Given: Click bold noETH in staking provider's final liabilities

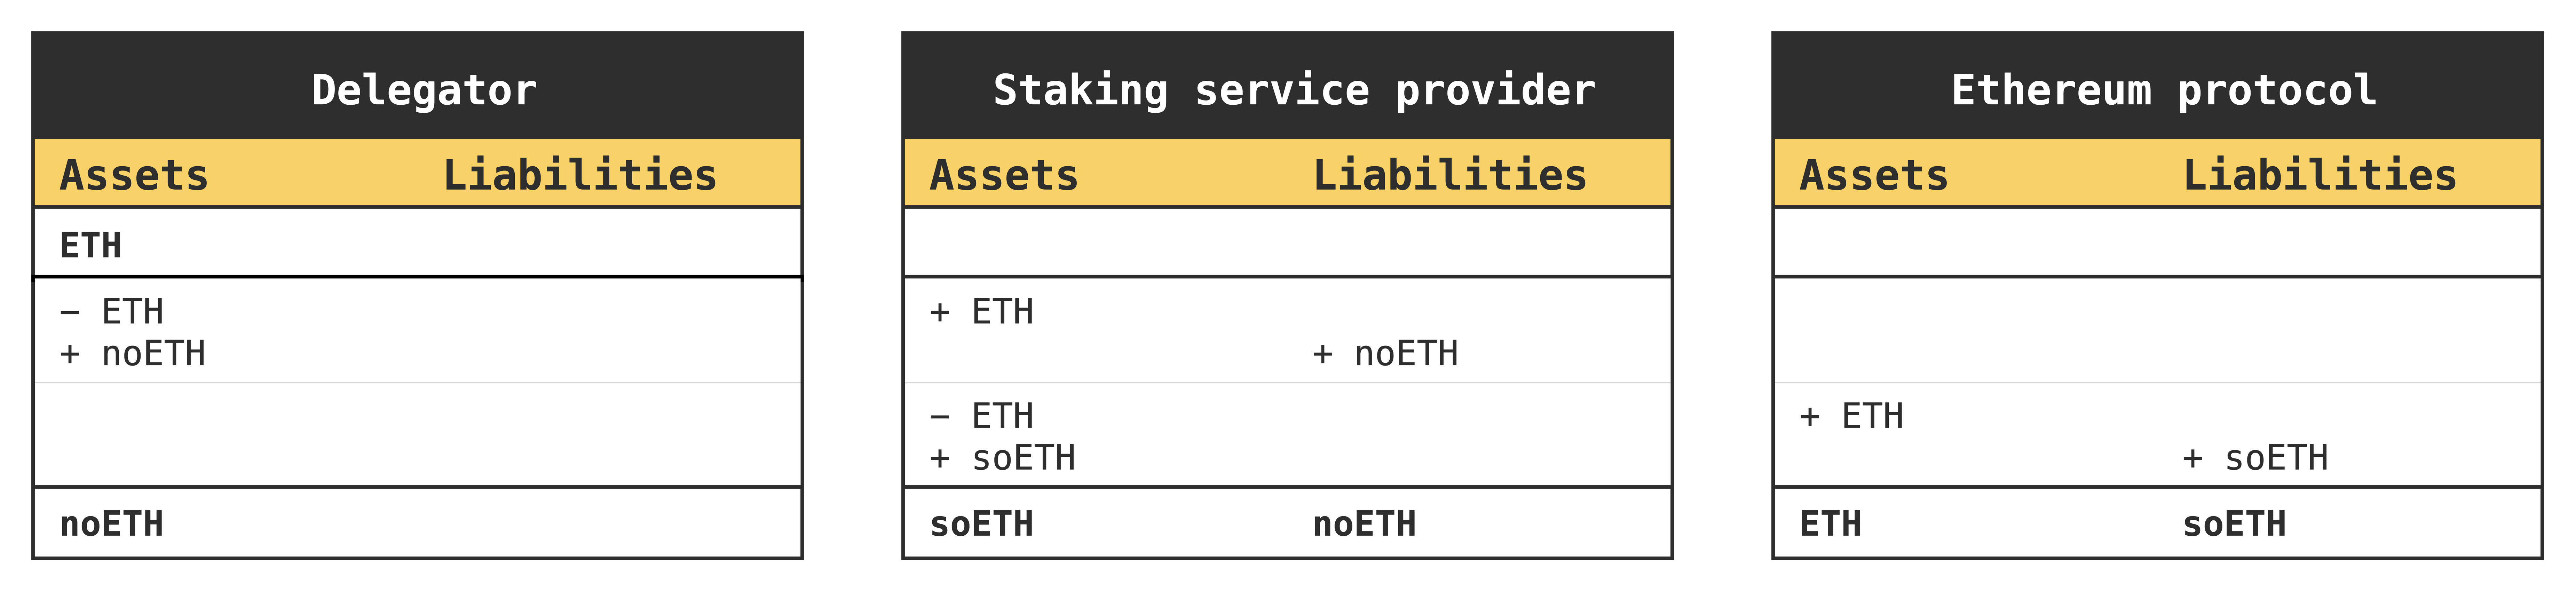Looking at the screenshot, I should [x=1365, y=524].
